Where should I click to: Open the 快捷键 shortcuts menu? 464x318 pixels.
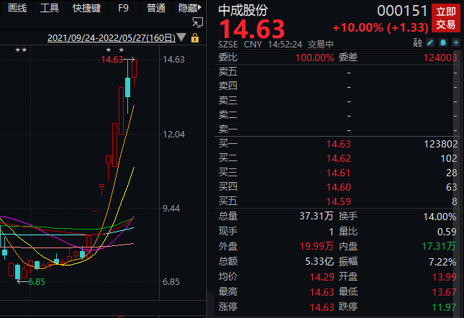pos(87,8)
